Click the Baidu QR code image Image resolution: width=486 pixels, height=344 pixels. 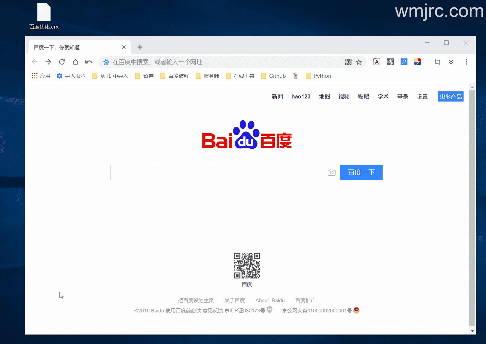tap(247, 266)
